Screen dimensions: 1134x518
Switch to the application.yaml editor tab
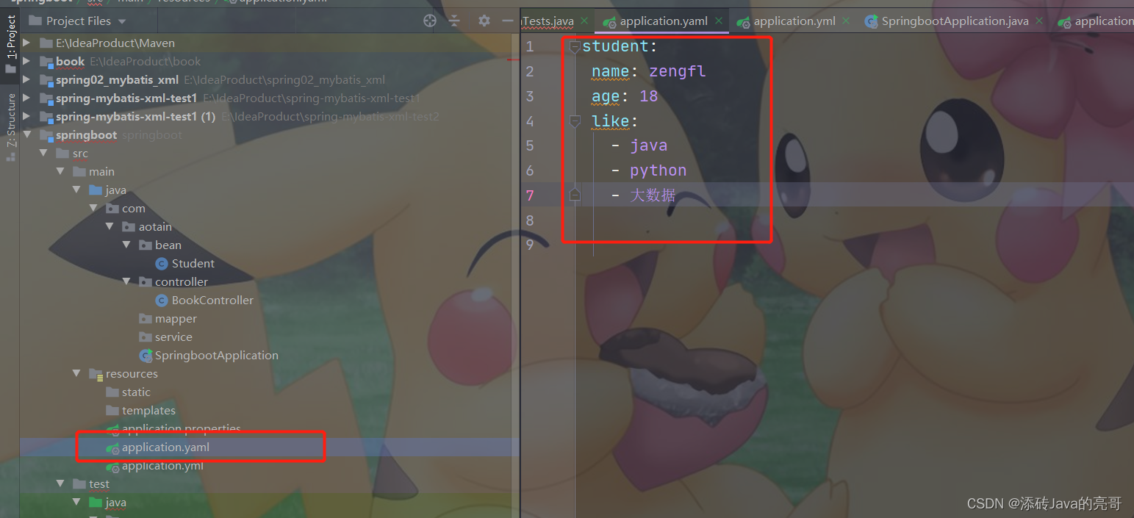pyautogui.click(x=664, y=21)
